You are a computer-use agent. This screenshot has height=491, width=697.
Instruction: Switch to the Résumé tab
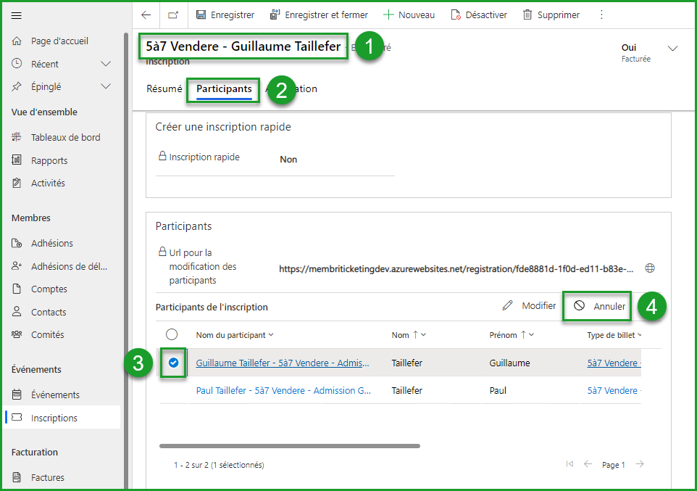pos(164,89)
